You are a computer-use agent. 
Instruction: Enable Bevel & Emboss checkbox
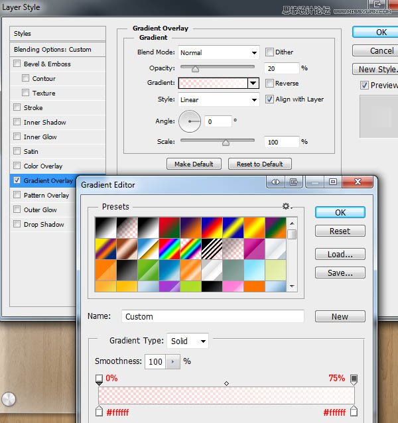coord(17,64)
